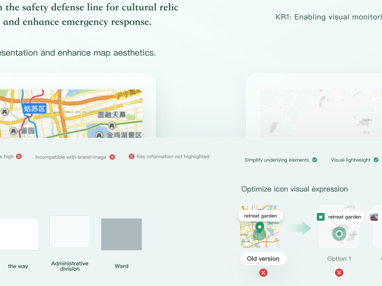The height and width of the screenshot is (286, 382).
Task: Click 'Key information not highlighted' text
Action: point(173,156)
